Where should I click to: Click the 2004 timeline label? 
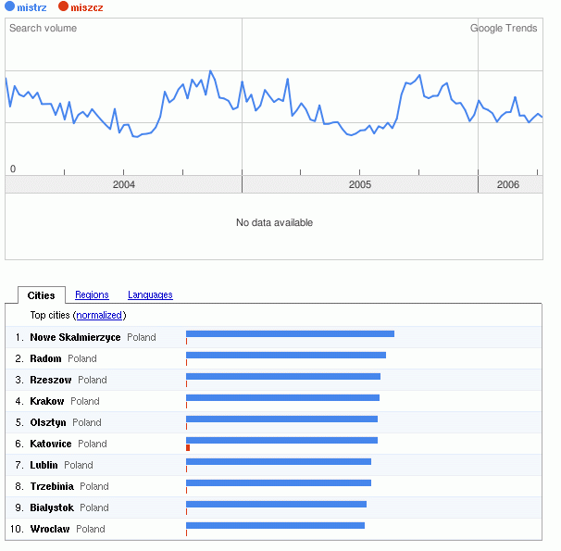coord(124,185)
